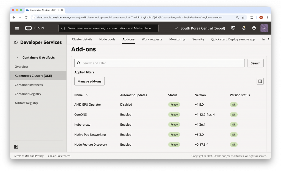Open the hamburger navigation menu
Screen dimensions: 281x172
click(17, 28)
